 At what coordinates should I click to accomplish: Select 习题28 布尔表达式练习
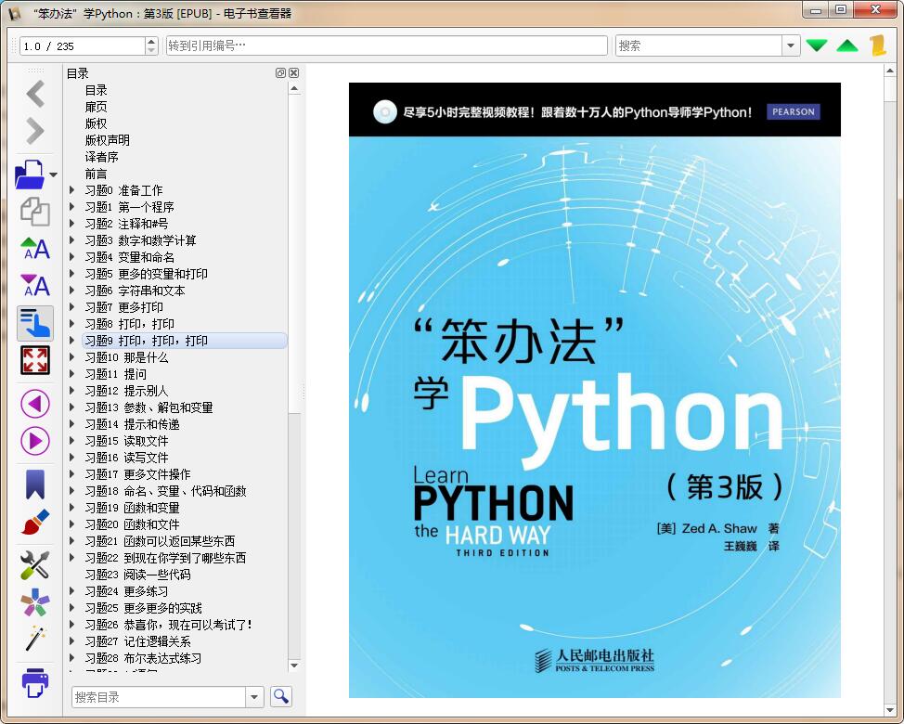coord(143,658)
